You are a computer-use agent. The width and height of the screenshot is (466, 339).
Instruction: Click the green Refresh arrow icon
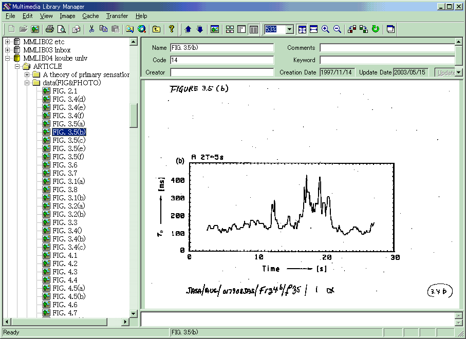(x=376, y=29)
